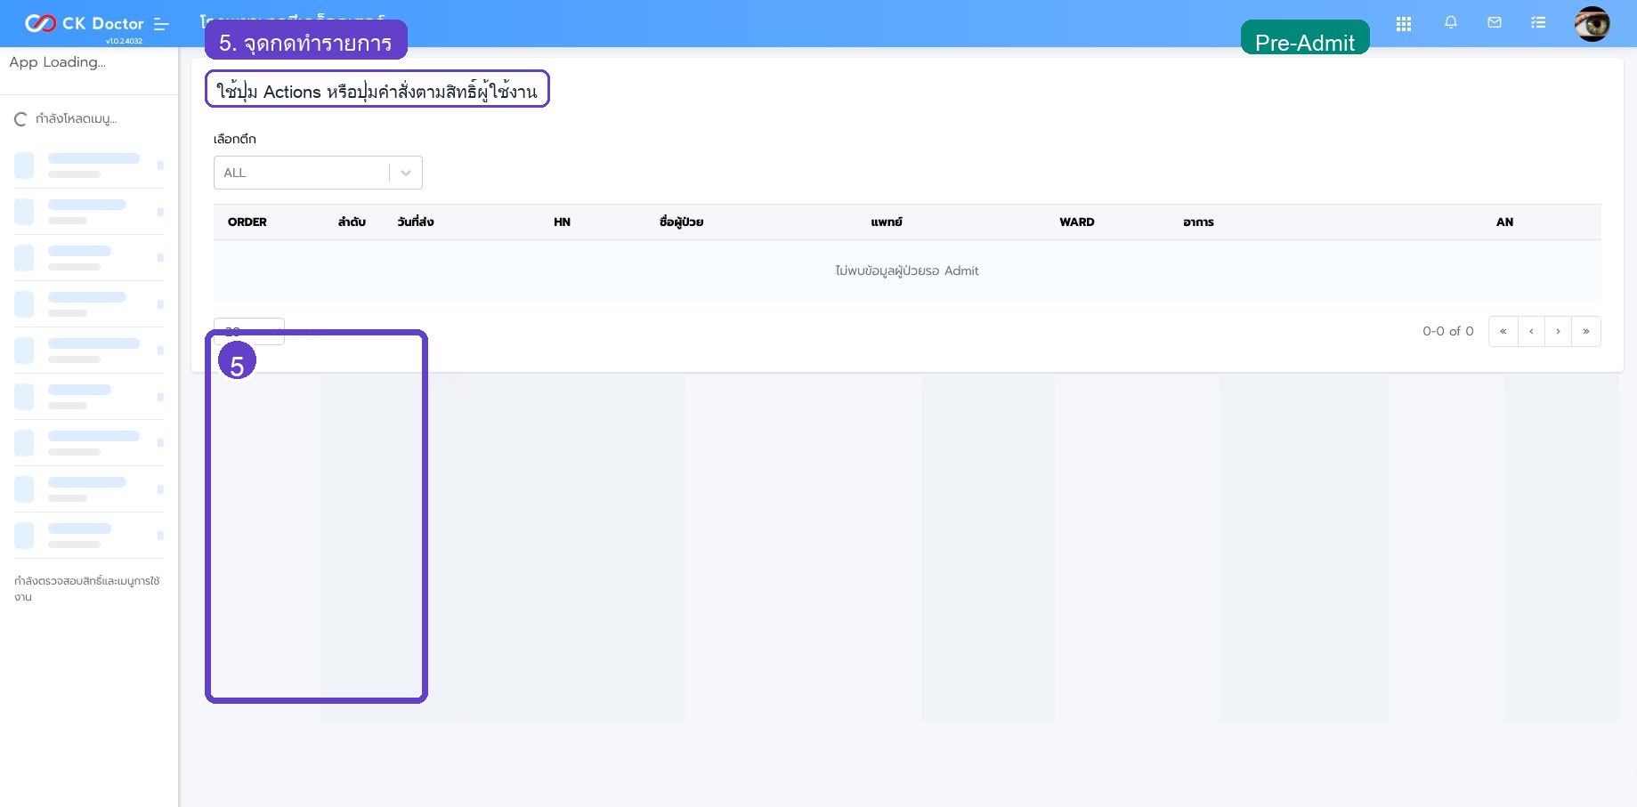This screenshot has width=1637, height=807.
Task: Click the CK Doctor logo
Action: pos(85,23)
